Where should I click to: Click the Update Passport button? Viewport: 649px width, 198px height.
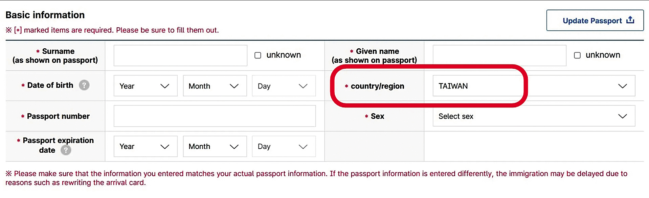click(x=595, y=21)
